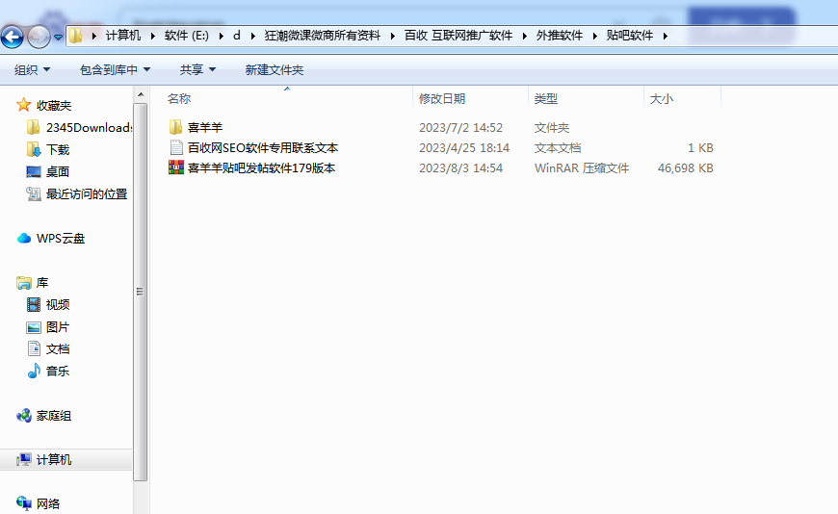
Task: Navigate to 狂潮微课微商所有资料 breadcrumb
Action: click(323, 36)
